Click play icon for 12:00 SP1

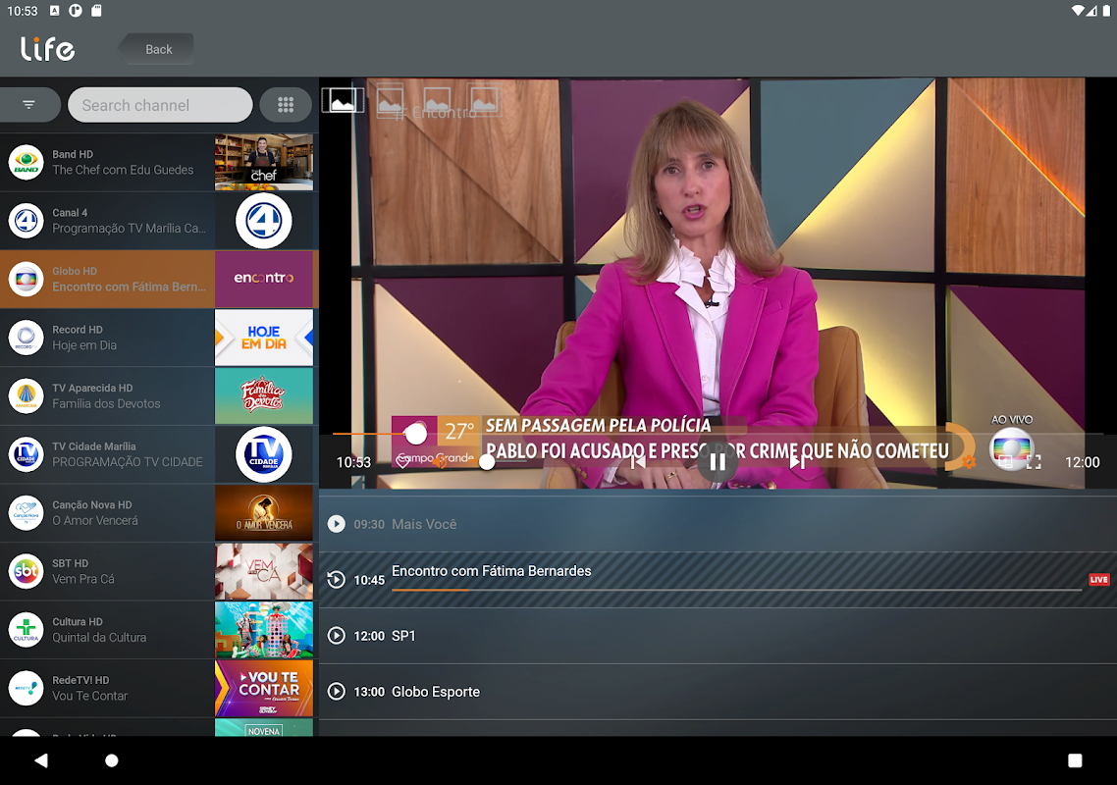pyautogui.click(x=337, y=636)
